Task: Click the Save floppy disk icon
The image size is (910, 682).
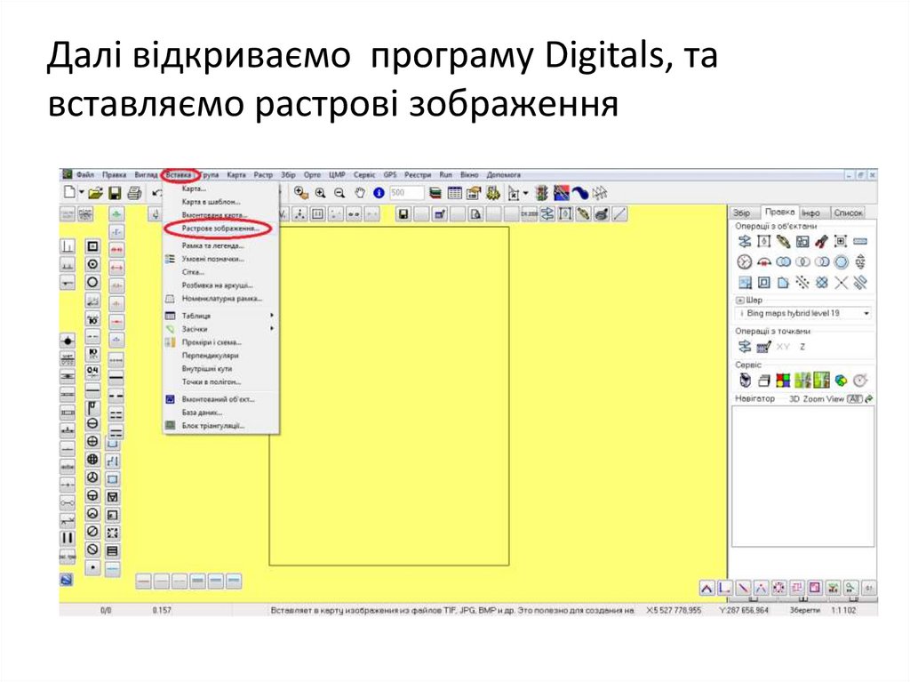Action: tap(115, 193)
